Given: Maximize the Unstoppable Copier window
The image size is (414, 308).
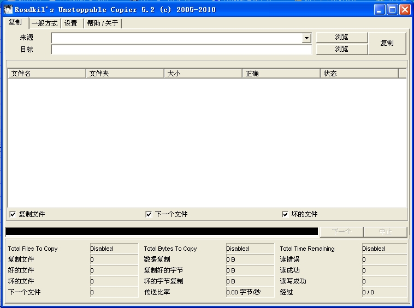Looking at the screenshot, I should pos(392,10).
